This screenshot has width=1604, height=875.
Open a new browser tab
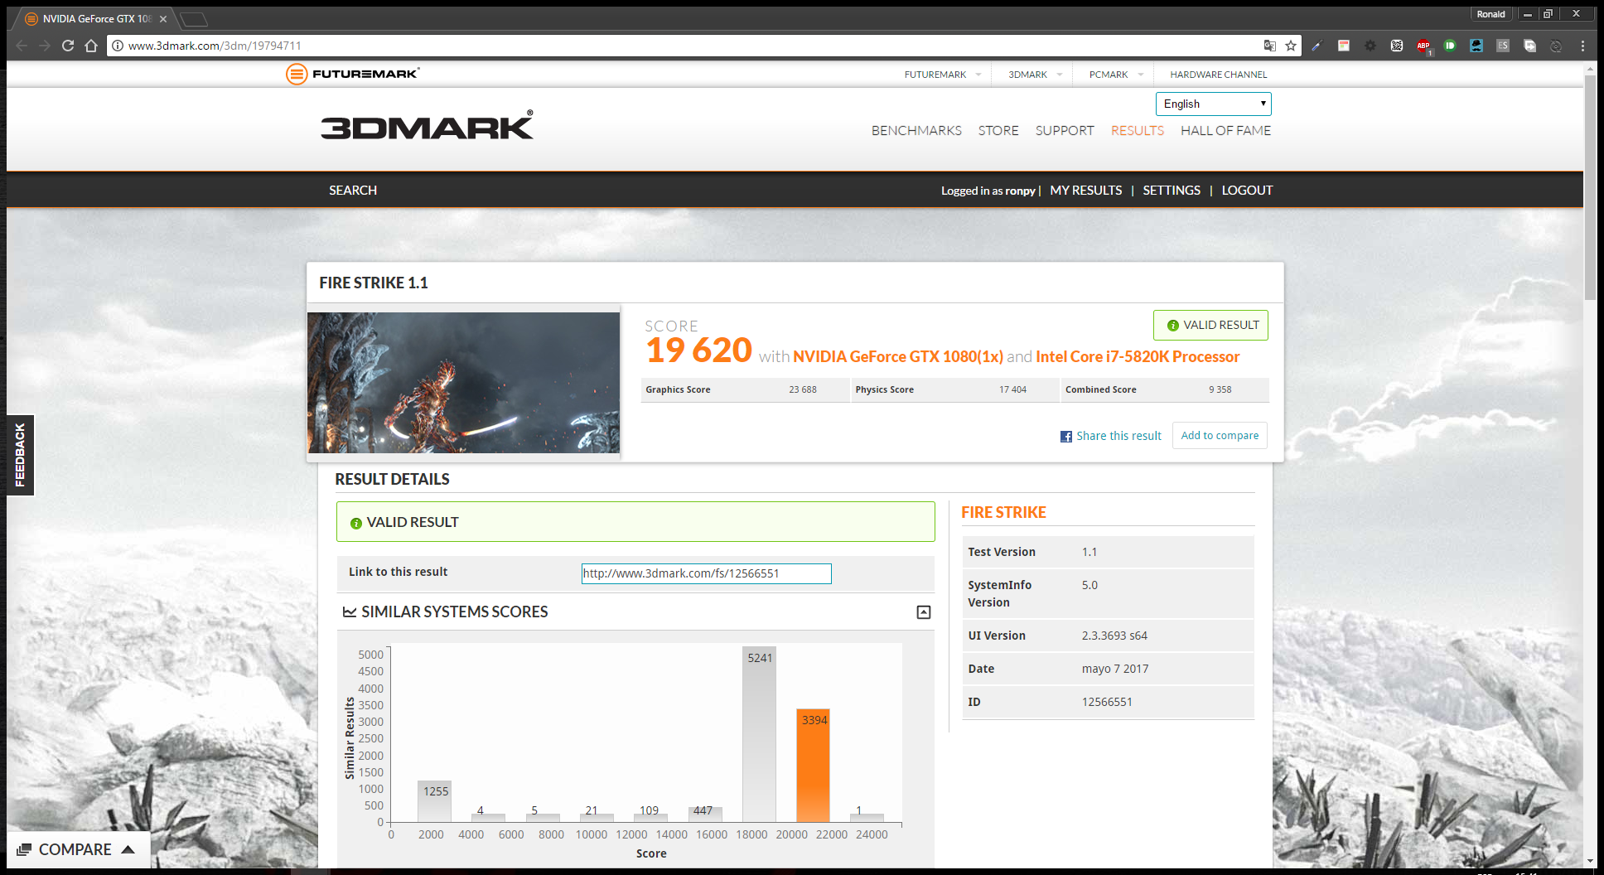pyautogui.click(x=193, y=19)
